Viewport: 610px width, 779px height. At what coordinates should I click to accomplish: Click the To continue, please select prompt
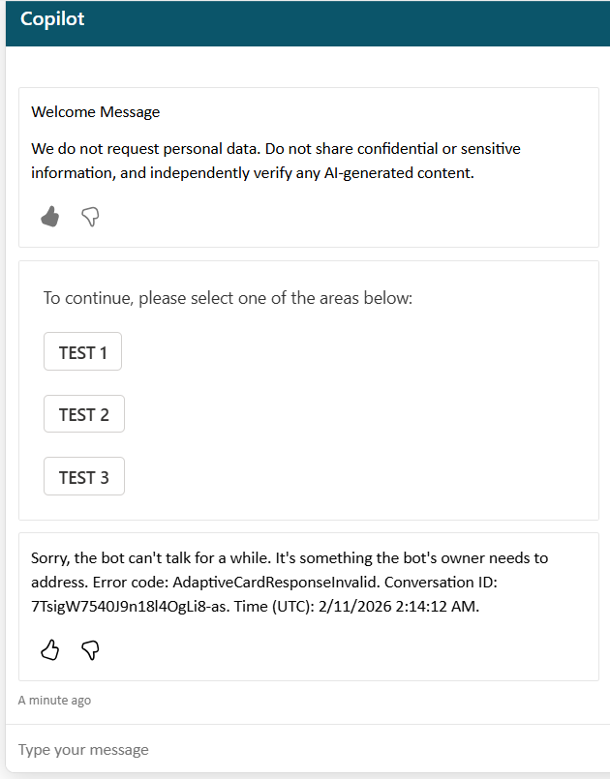[x=228, y=298]
